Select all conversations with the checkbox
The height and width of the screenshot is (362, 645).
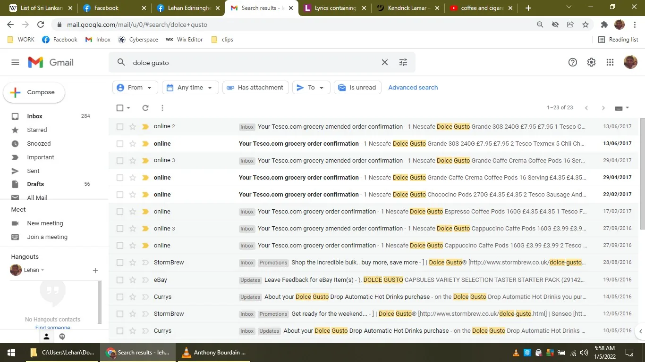coord(120,107)
